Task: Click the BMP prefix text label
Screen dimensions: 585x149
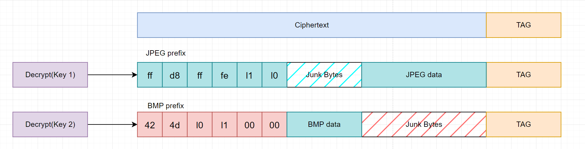Action: point(166,106)
